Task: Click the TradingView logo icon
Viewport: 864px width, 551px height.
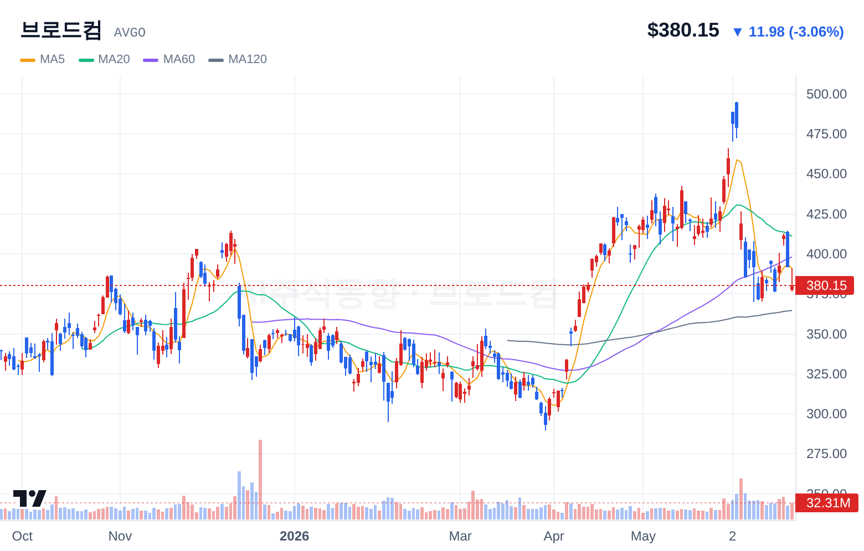Action: point(29,498)
